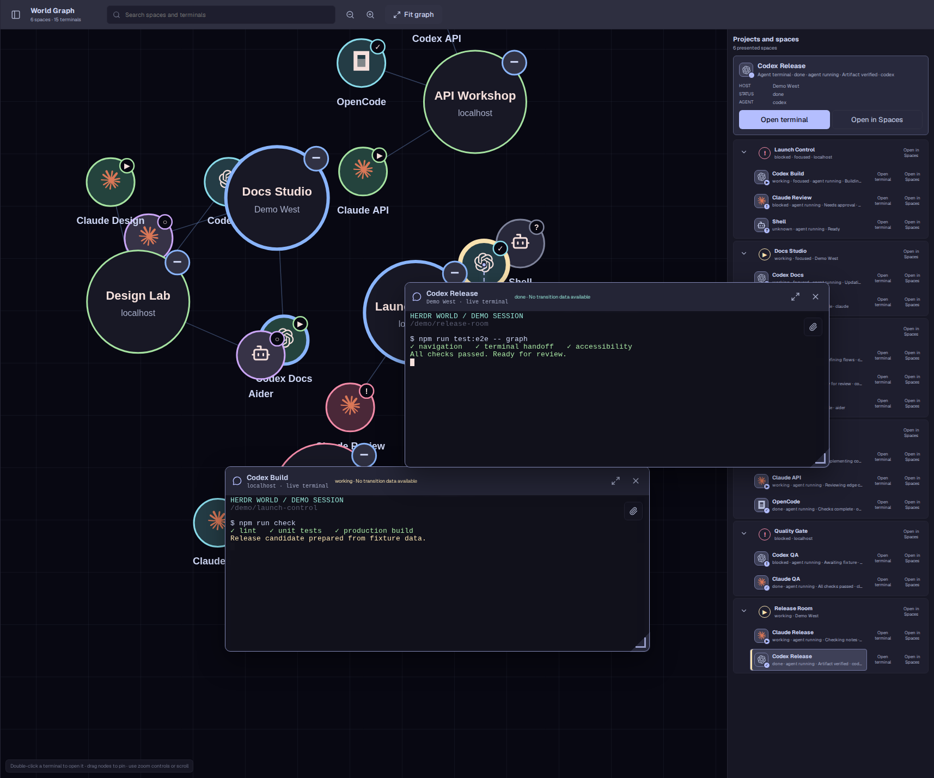Attach file in Codex Build terminal
The width and height of the screenshot is (934, 778).
[633, 511]
